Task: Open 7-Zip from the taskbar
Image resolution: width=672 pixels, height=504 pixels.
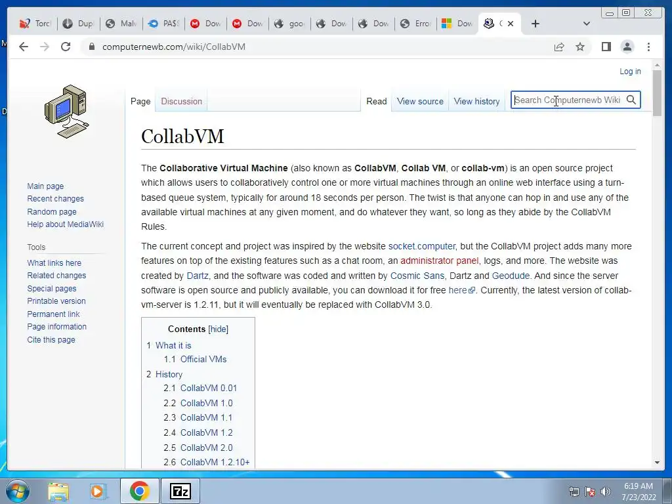Action: pos(180,491)
